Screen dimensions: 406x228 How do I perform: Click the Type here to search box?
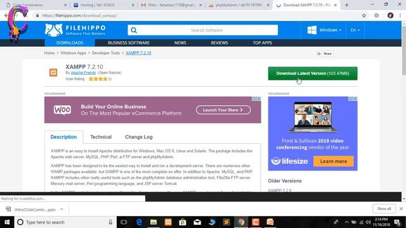click(65, 222)
